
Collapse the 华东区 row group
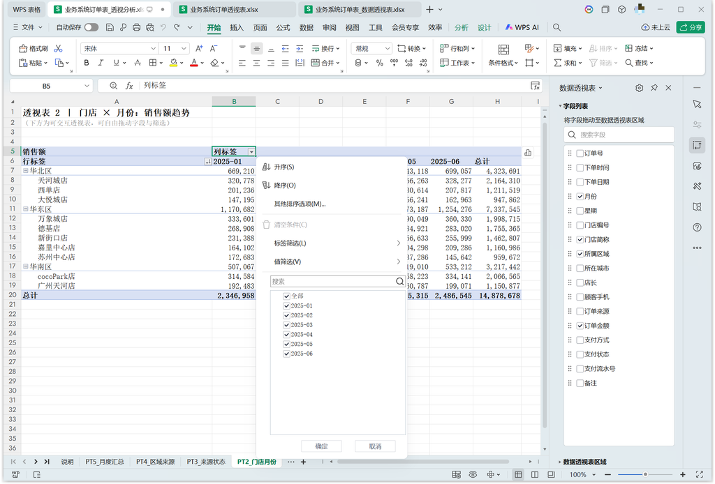26,209
